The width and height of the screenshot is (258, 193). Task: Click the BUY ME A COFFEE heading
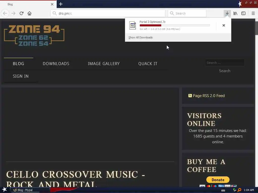click(x=206, y=166)
